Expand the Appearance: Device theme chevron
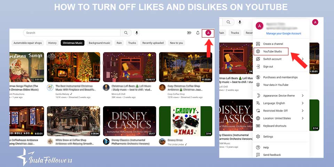The width and height of the screenshot is (334, 167). click(302, 96)
